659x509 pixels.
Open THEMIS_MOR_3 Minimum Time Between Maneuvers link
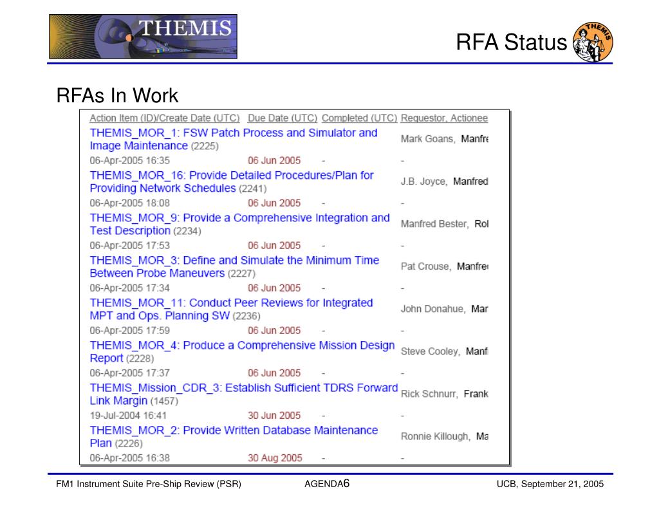(x=234, y=266)
